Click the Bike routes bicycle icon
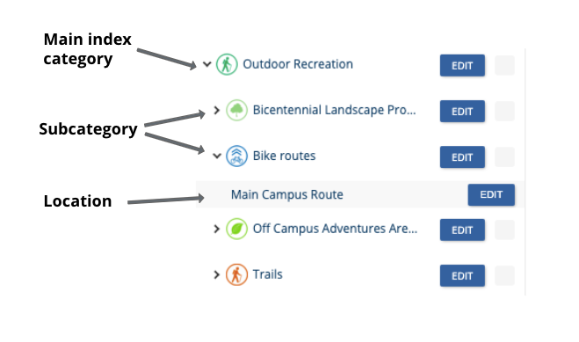Image resolution: width=579 pixels, height=342 pixels. [x=236, y=156]
